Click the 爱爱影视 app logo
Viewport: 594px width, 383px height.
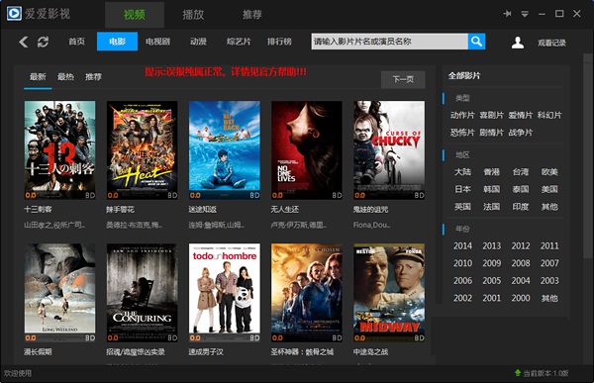point(14,14)
